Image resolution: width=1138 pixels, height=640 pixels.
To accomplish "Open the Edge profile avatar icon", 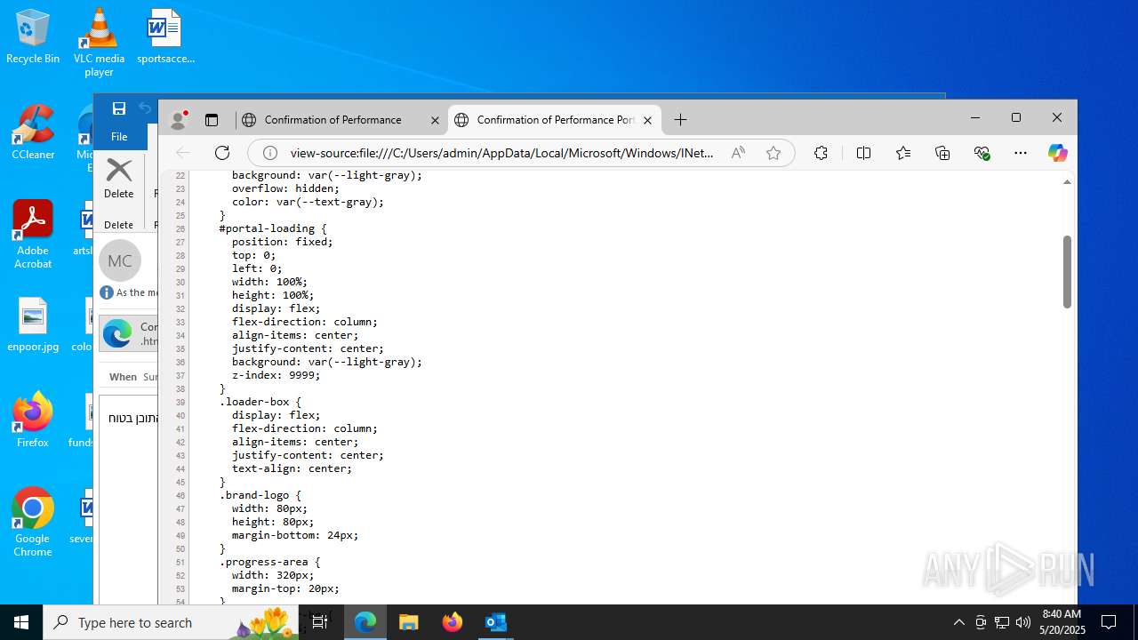I will click(x=179, y=120).
